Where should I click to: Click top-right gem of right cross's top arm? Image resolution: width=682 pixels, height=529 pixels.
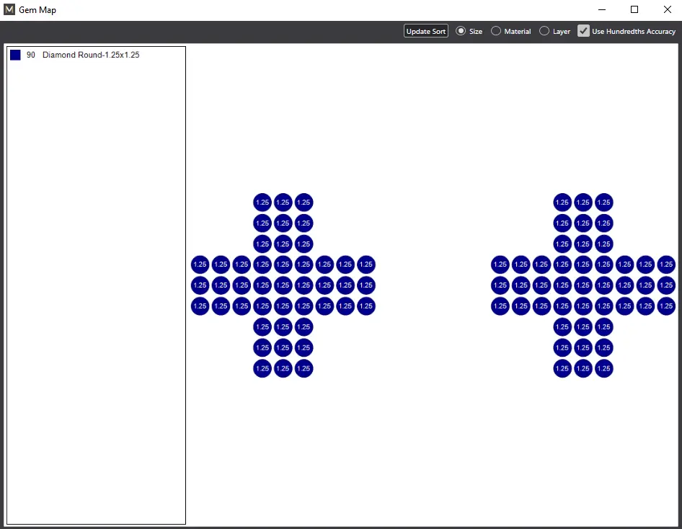coord(604,203)
